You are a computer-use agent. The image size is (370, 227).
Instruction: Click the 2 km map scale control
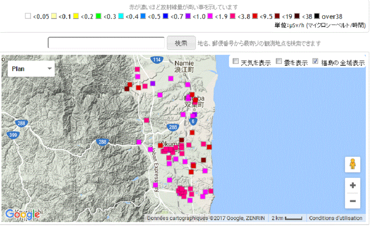[x=287, y=218]
